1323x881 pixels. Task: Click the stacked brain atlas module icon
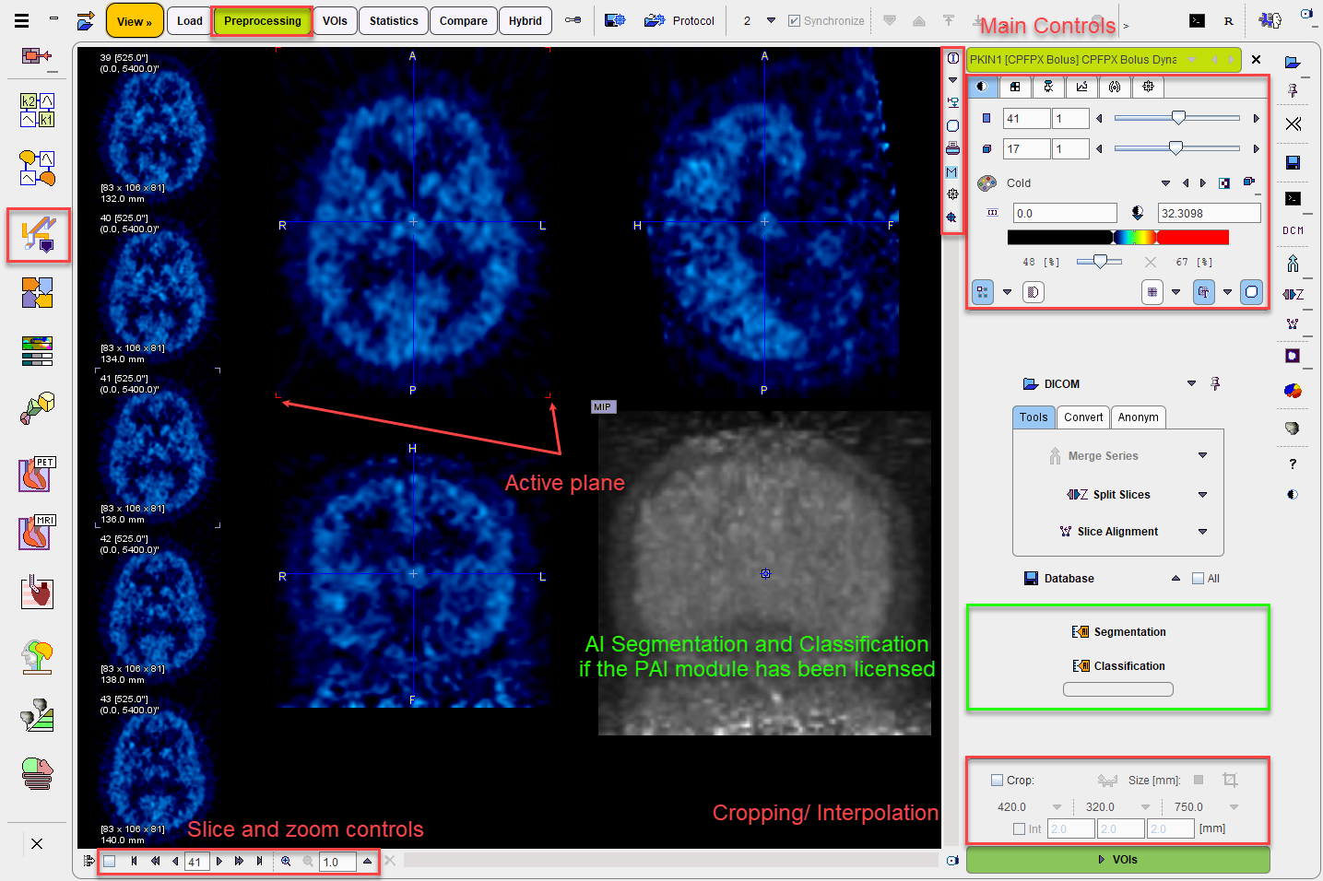point(37,774)
